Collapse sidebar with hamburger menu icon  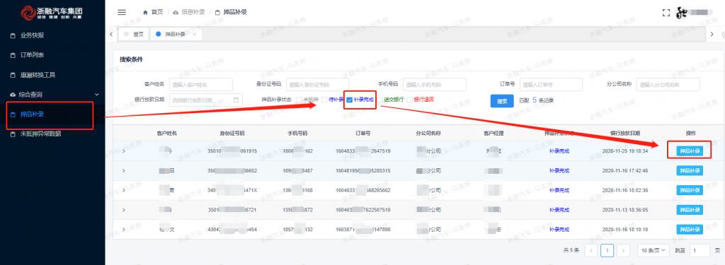[122, 13]
